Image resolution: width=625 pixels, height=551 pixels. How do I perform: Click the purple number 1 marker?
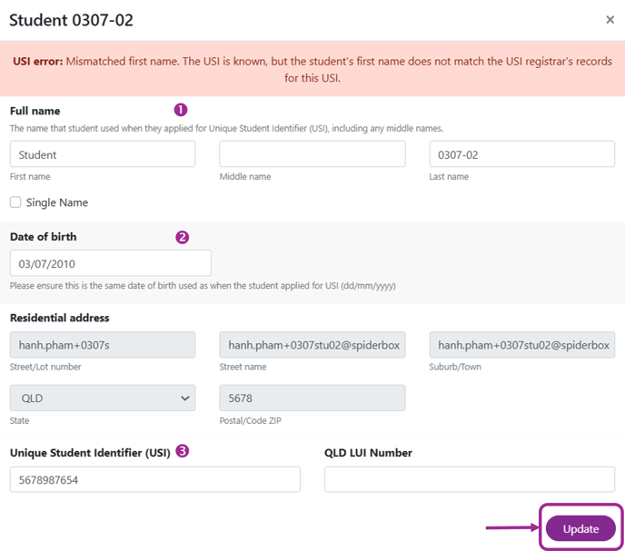[181, 110]
